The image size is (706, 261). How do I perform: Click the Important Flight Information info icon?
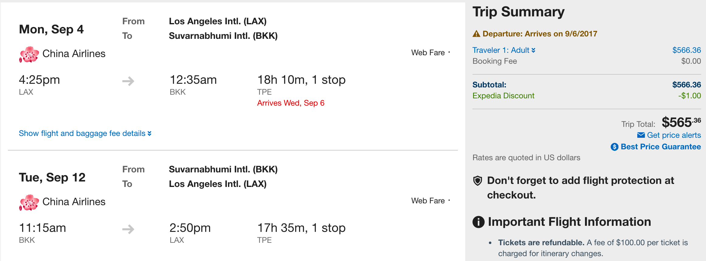[x=478, y=222]
